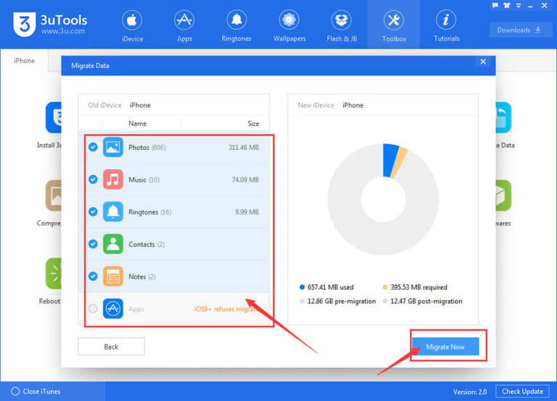Uncheck the Music checkbox
Viewport: 557px width, 401px height.
coord(93,179)
